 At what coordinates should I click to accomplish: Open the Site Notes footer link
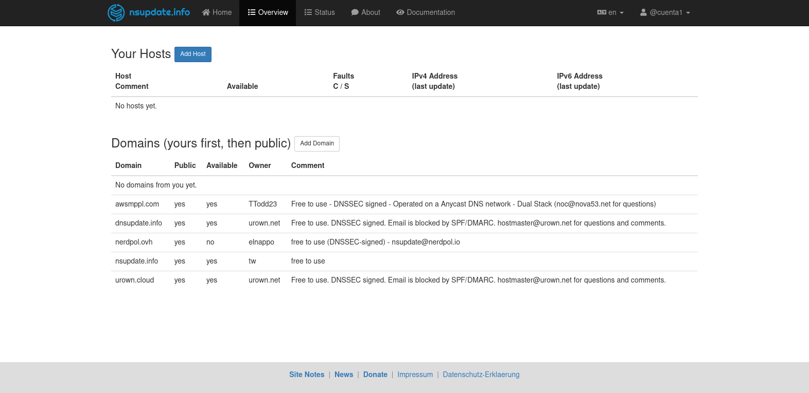[x=307, y=375]
